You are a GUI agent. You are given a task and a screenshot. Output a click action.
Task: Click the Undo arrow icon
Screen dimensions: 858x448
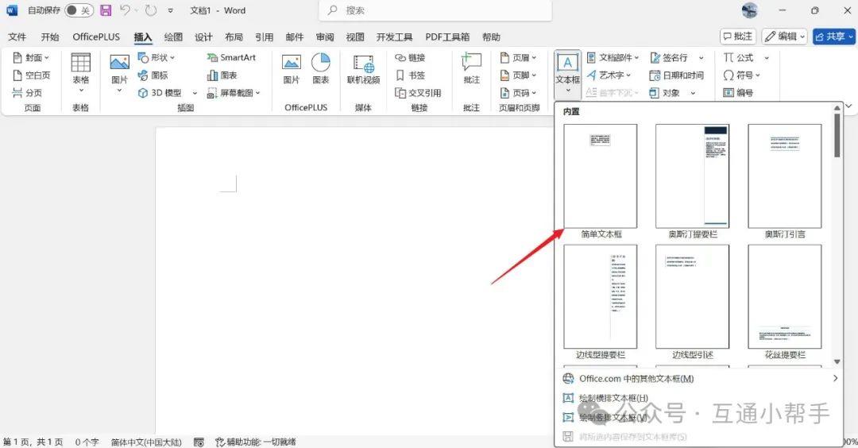pos(125,10)
